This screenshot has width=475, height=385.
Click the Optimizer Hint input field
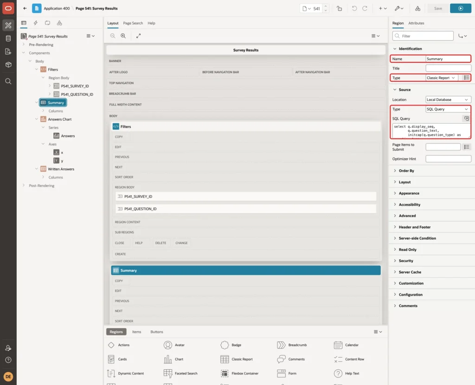448,159
